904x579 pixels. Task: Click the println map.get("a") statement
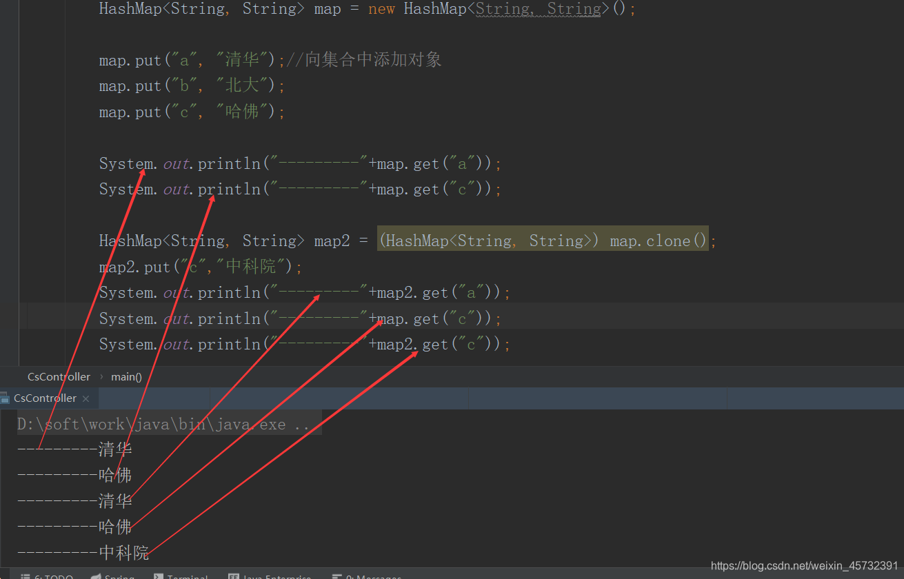tap(300, 163)
